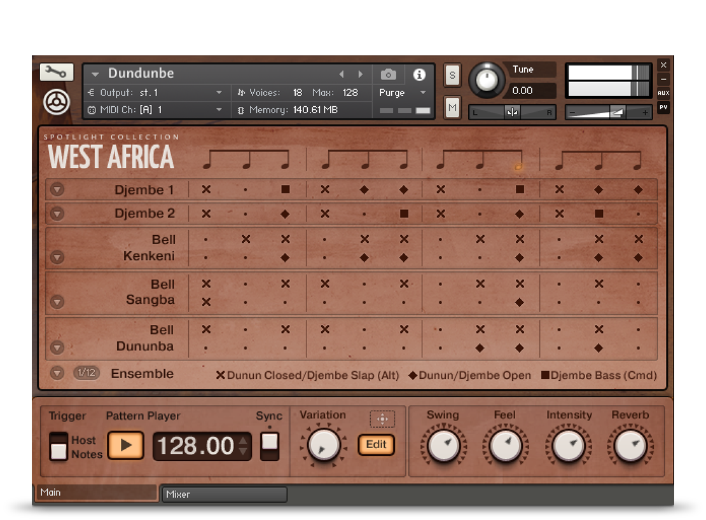Click the Edit variation button
The height and width of the screenshot is (520, 706).
click(x=376, y=444)
